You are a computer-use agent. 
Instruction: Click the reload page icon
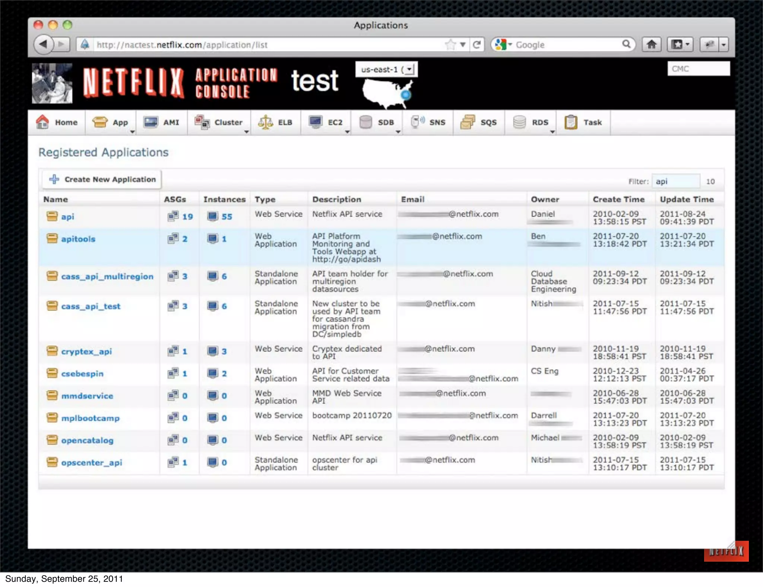click(477, 45)
